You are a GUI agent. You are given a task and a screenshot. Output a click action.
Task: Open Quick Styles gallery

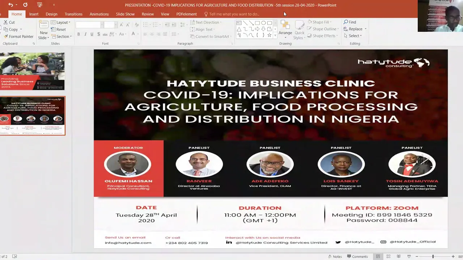299,30
